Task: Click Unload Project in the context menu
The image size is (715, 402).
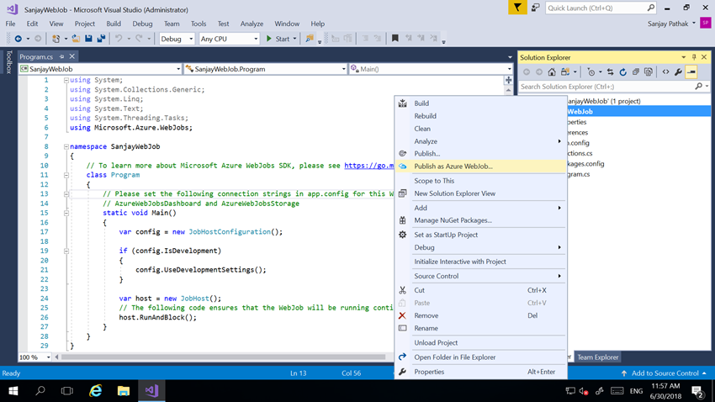Action: tap(480, 343)
